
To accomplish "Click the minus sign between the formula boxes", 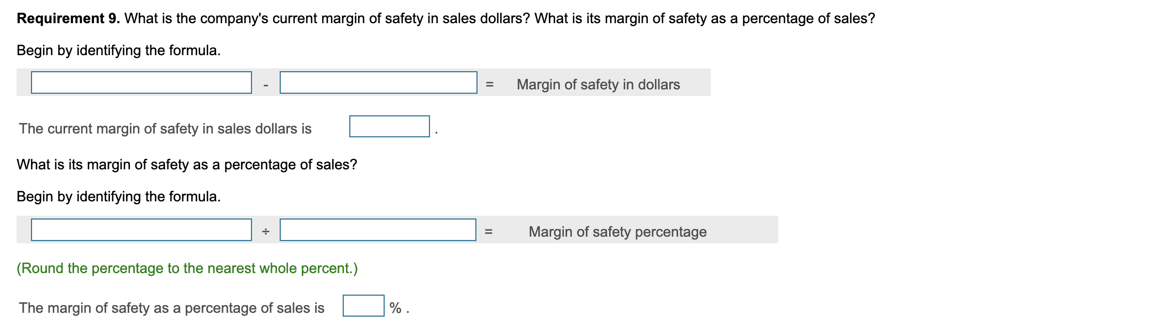I will [x=266, y=84].
